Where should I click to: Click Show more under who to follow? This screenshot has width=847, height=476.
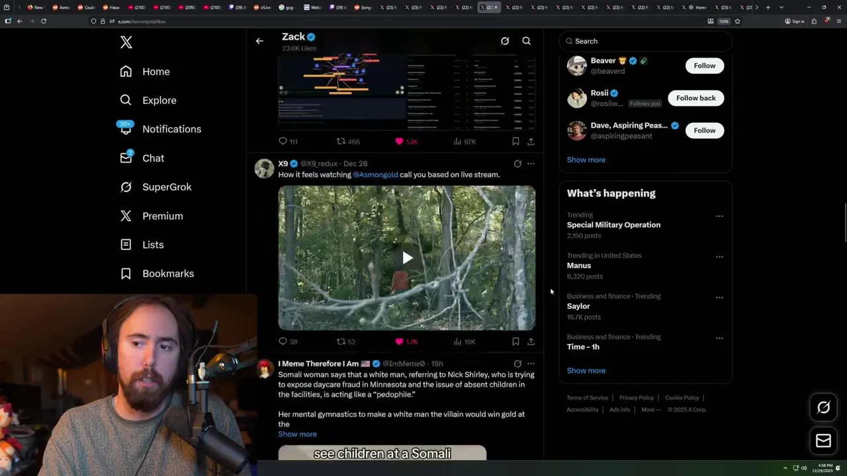(586, 159)
